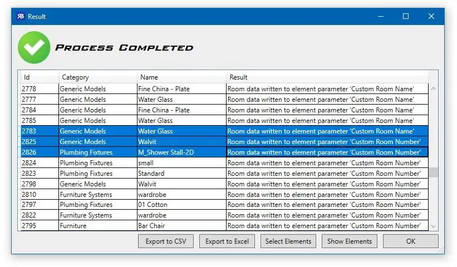Click the Export to Excel button
Viewport: 457px width, 267px height.
coord(227,241)
